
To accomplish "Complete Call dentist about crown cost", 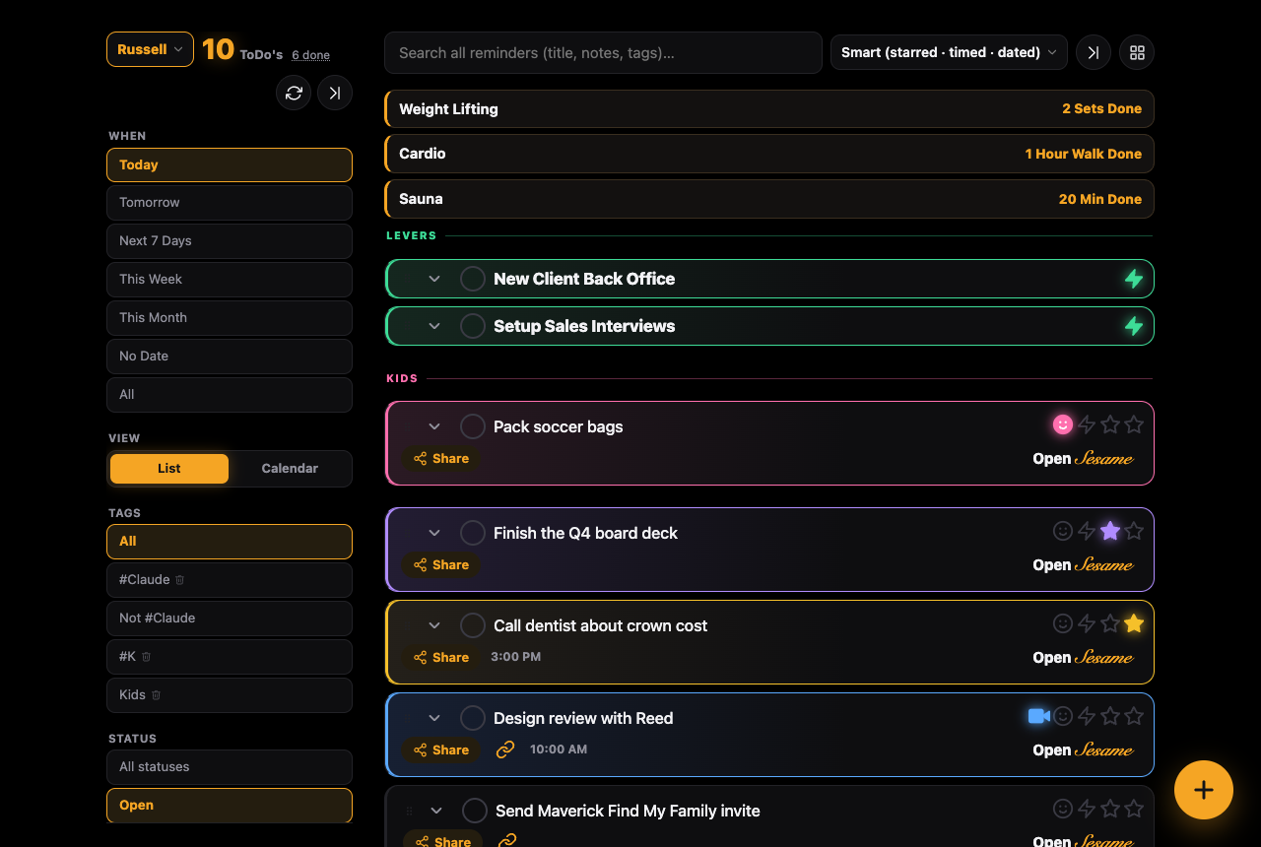I will coord(473,625).
